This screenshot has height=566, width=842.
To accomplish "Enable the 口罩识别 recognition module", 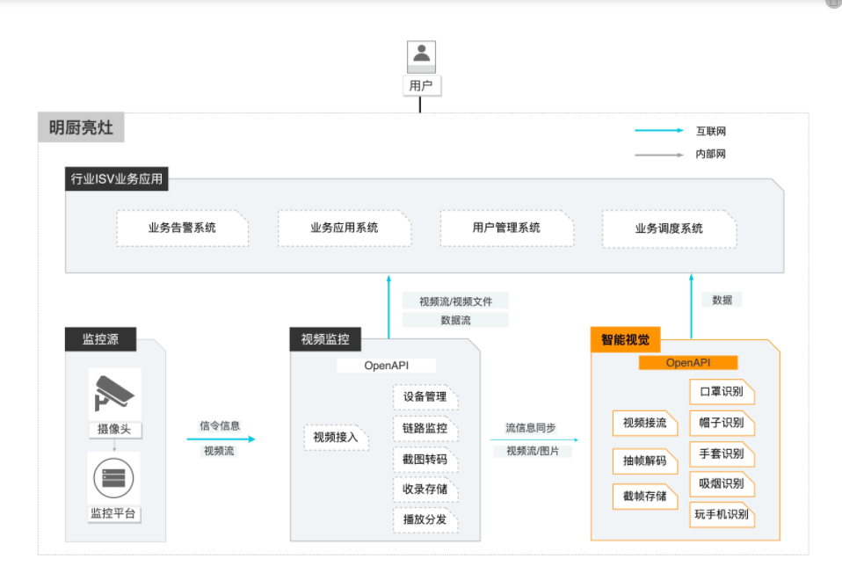I will pos(722,392).
